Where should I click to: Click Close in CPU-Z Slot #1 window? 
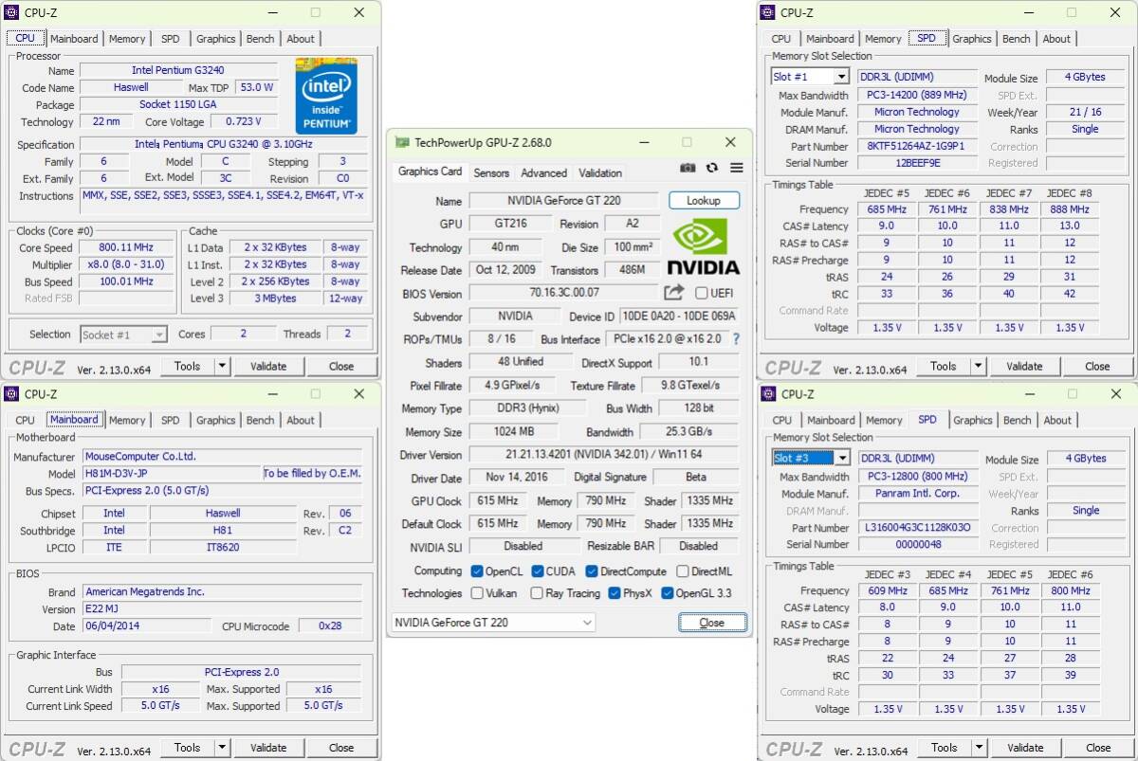click(1097, 366)
